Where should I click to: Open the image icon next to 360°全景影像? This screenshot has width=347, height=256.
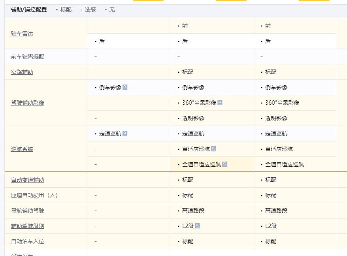point(220,103)
